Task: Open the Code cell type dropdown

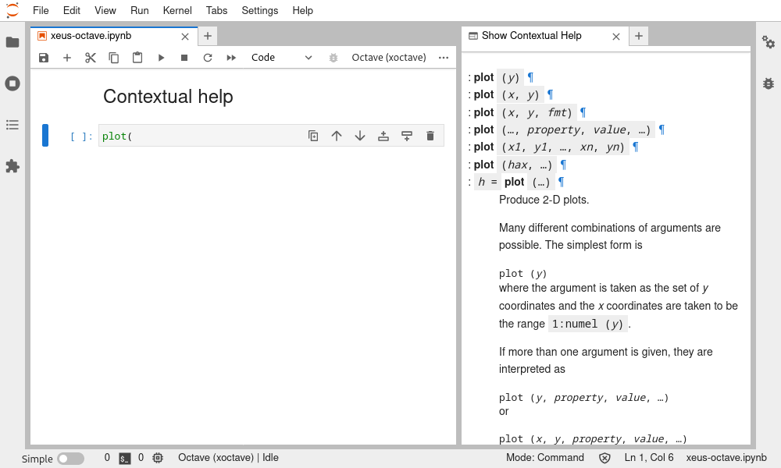Action: point(281,58)
